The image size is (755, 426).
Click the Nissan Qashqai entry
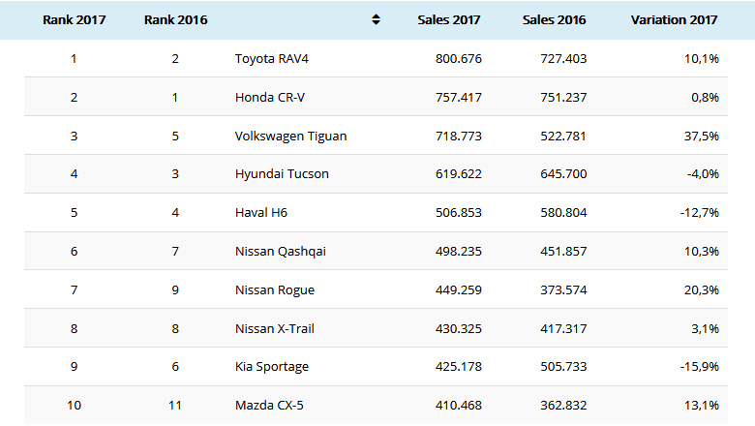pos(281,252)
